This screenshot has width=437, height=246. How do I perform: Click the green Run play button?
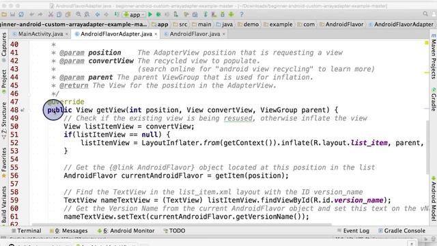(x=150, y=14)
